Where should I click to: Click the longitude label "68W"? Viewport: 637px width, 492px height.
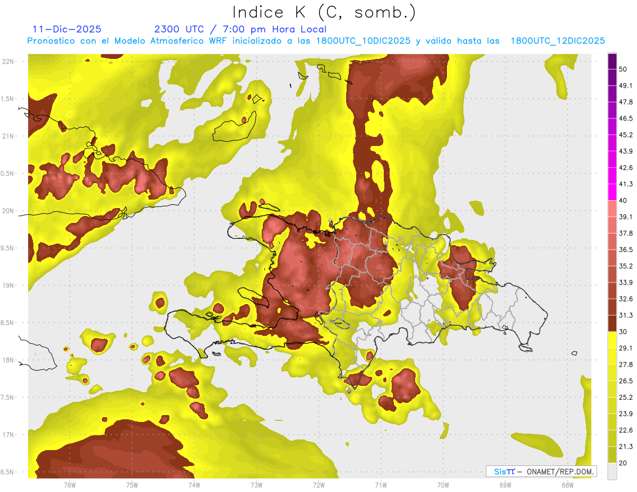(567, 485)
